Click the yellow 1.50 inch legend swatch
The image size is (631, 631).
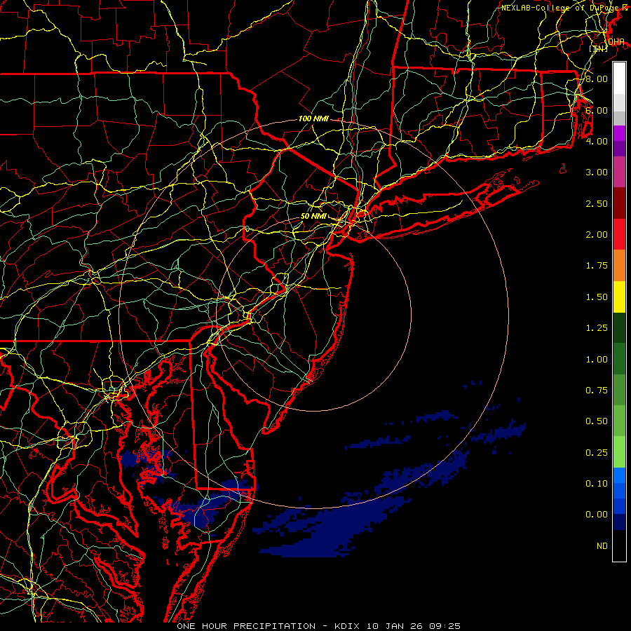[x=619, y=297]
